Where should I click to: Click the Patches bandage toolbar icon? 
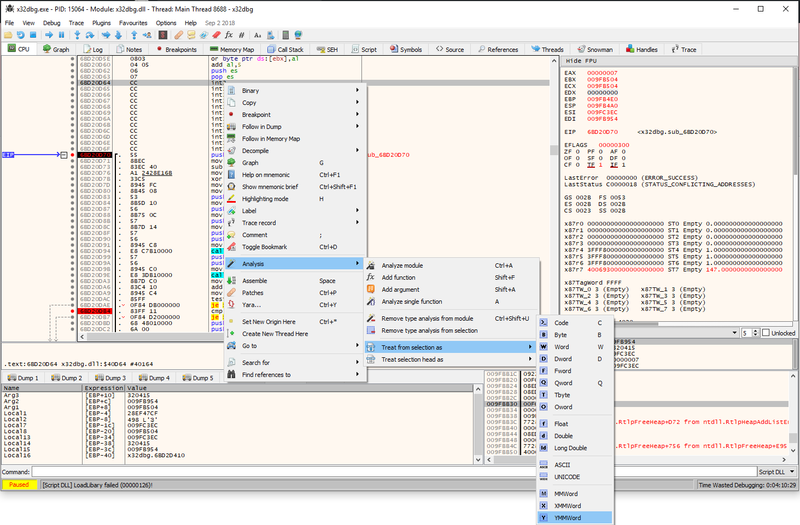[x=179, y=35]
